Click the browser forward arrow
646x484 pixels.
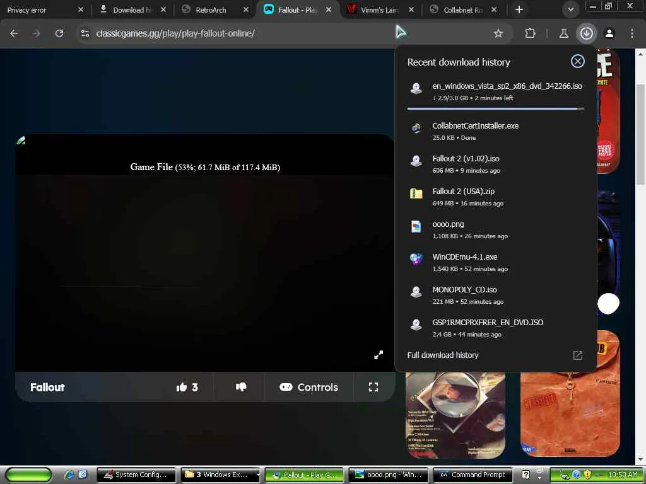(x=36, y=33)
